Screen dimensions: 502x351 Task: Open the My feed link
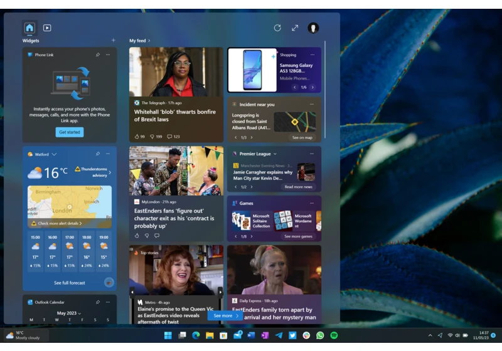coord(139,41)
